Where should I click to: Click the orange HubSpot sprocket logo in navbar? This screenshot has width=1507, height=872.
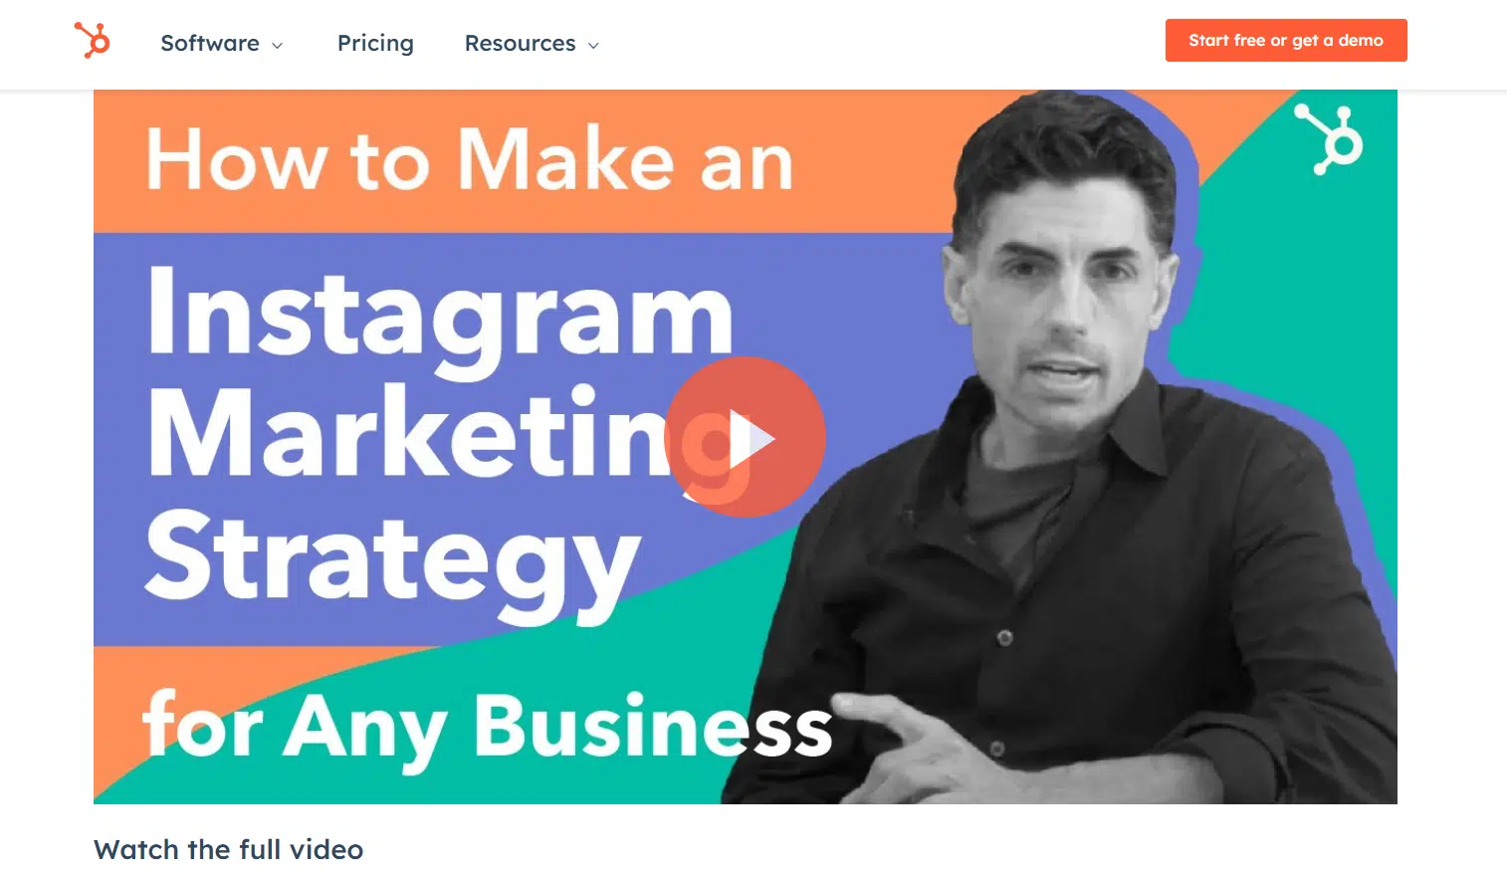pyautogui.click(x=93, y=41)
